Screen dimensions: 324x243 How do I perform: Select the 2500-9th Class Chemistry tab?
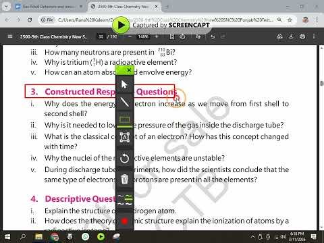click(x=123, y=7)
